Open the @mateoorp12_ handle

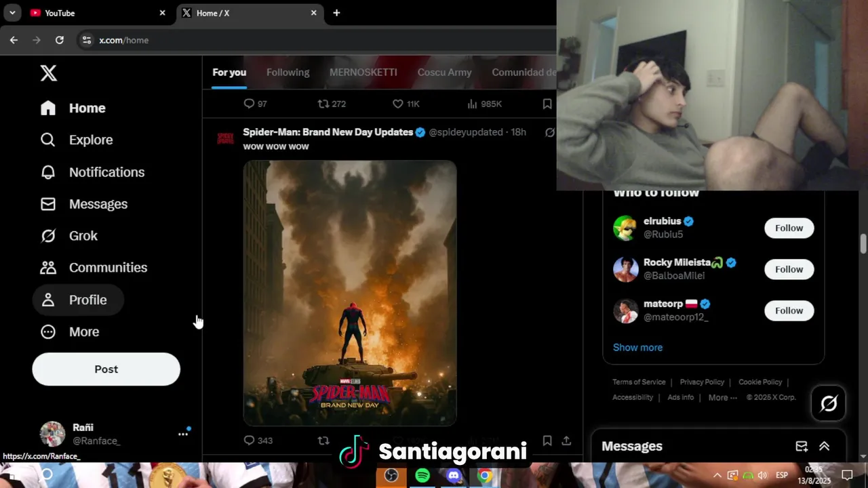point(675,317)
